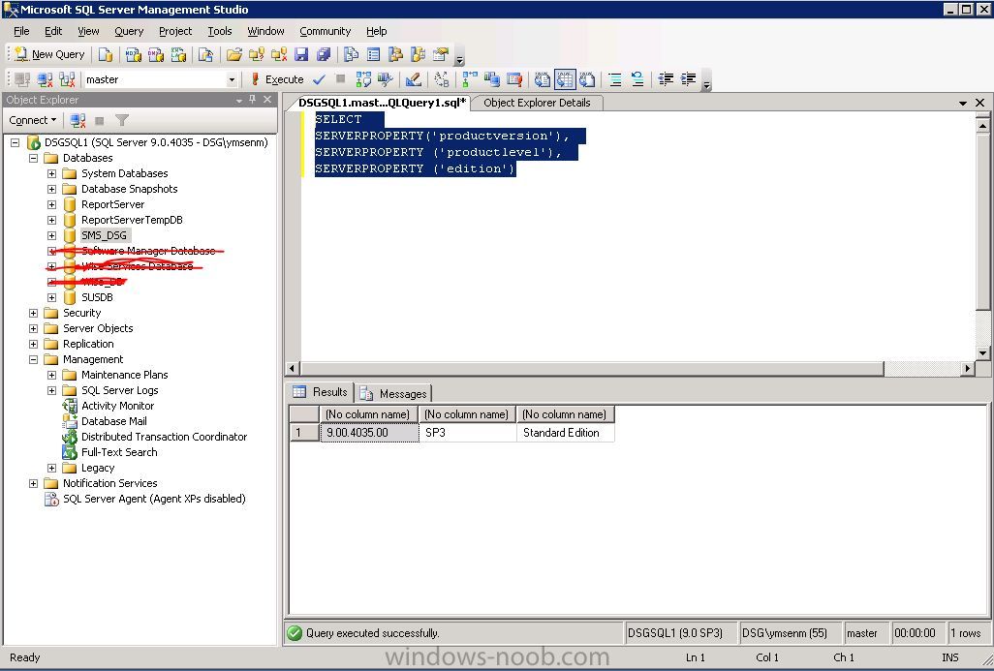Switch to Object Explorer Details tab
994x671 pixels.
pyautogui.click(x=537, y=103)
